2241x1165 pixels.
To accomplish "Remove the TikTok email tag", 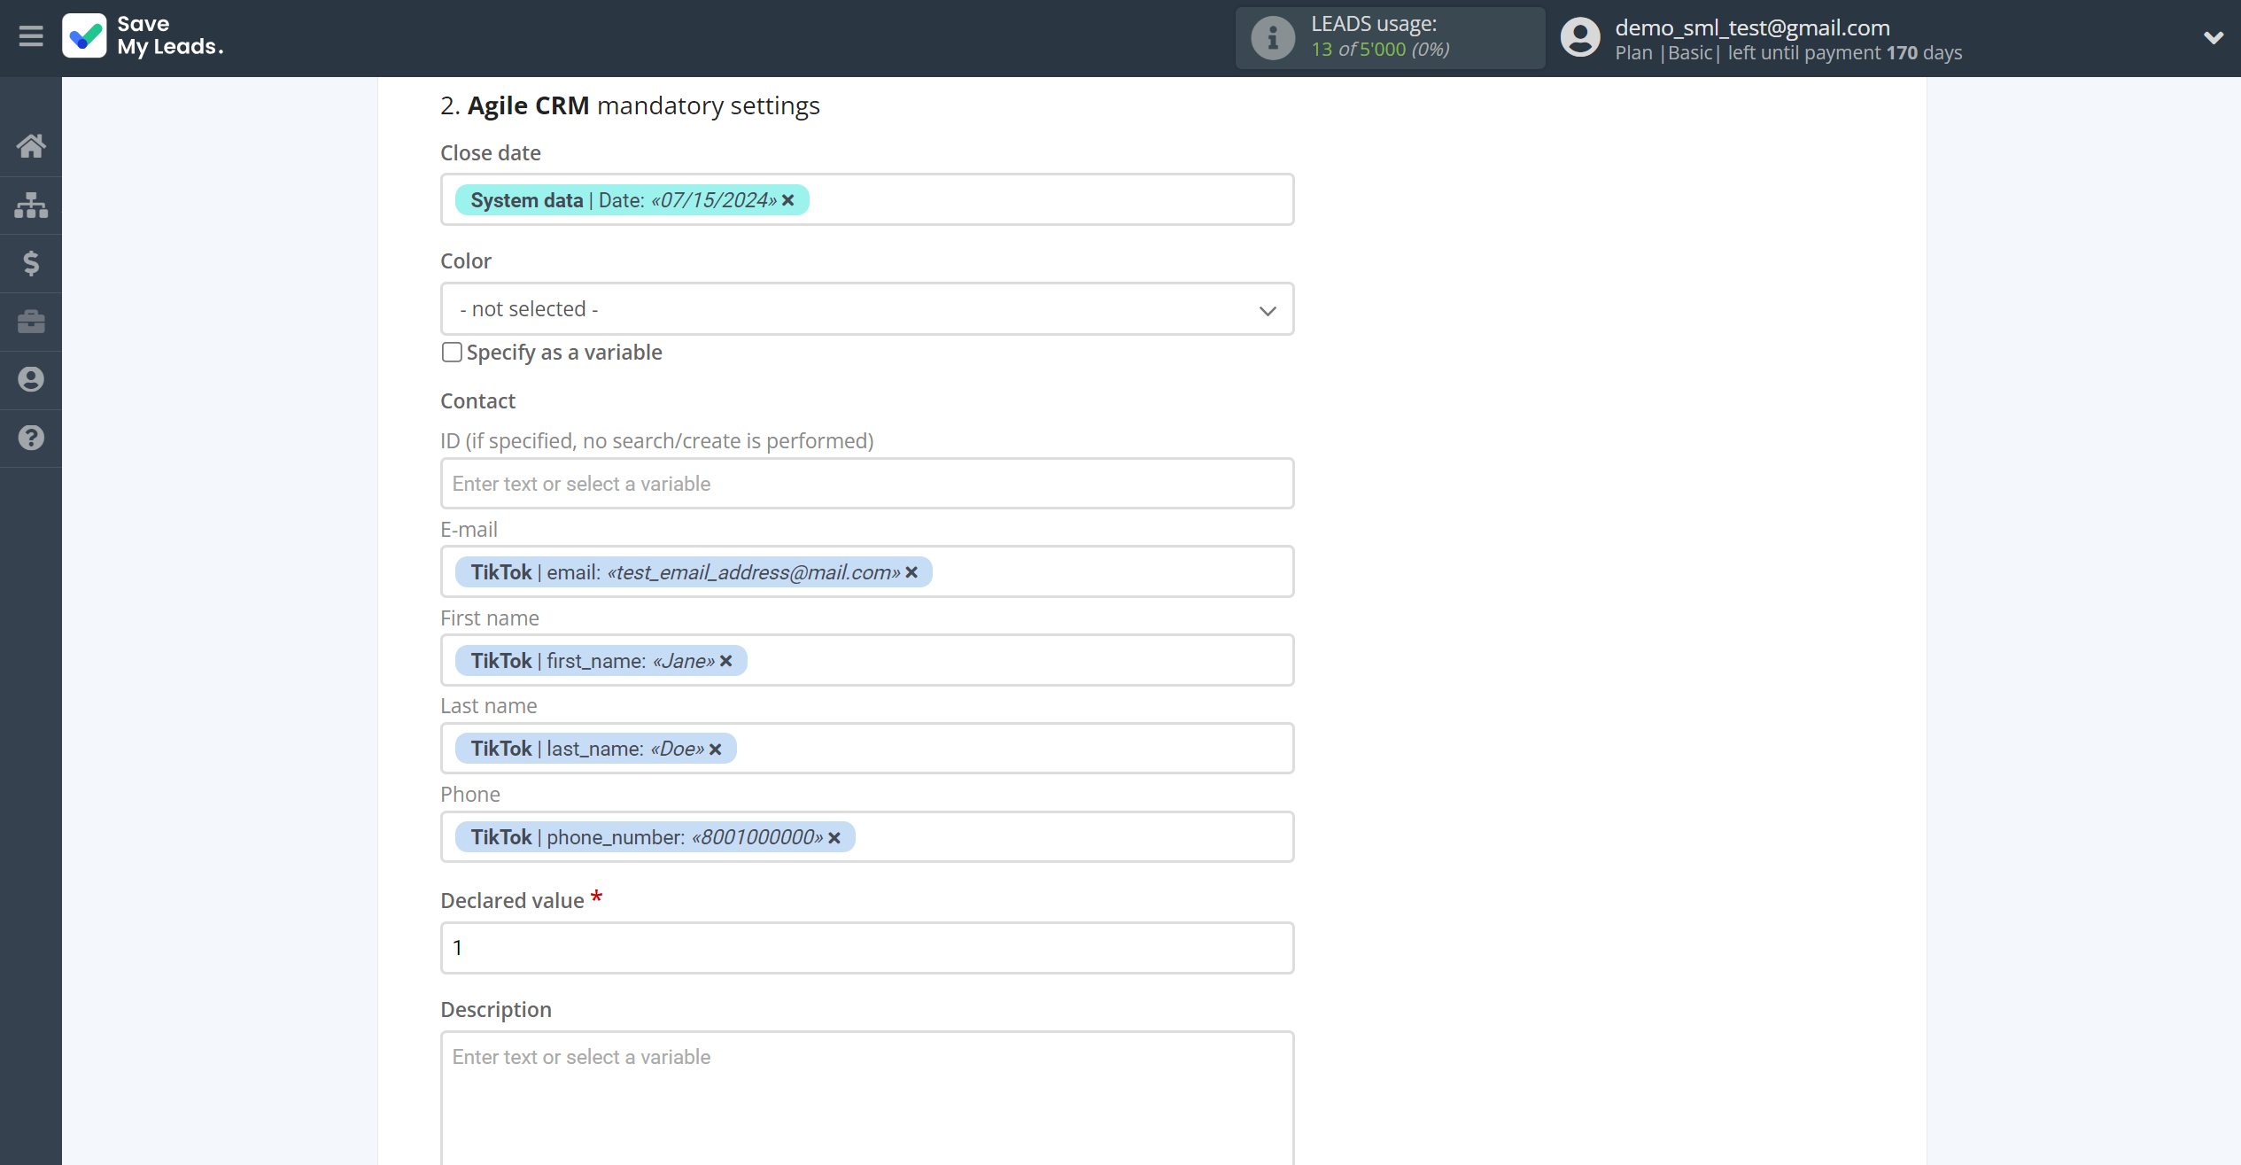I will pos(911,572).
